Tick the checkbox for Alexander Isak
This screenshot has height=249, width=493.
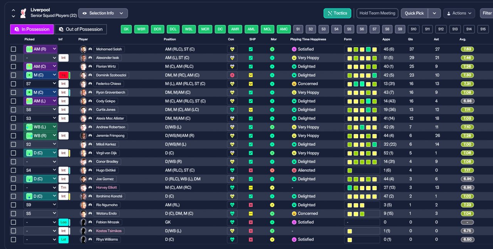13,58
